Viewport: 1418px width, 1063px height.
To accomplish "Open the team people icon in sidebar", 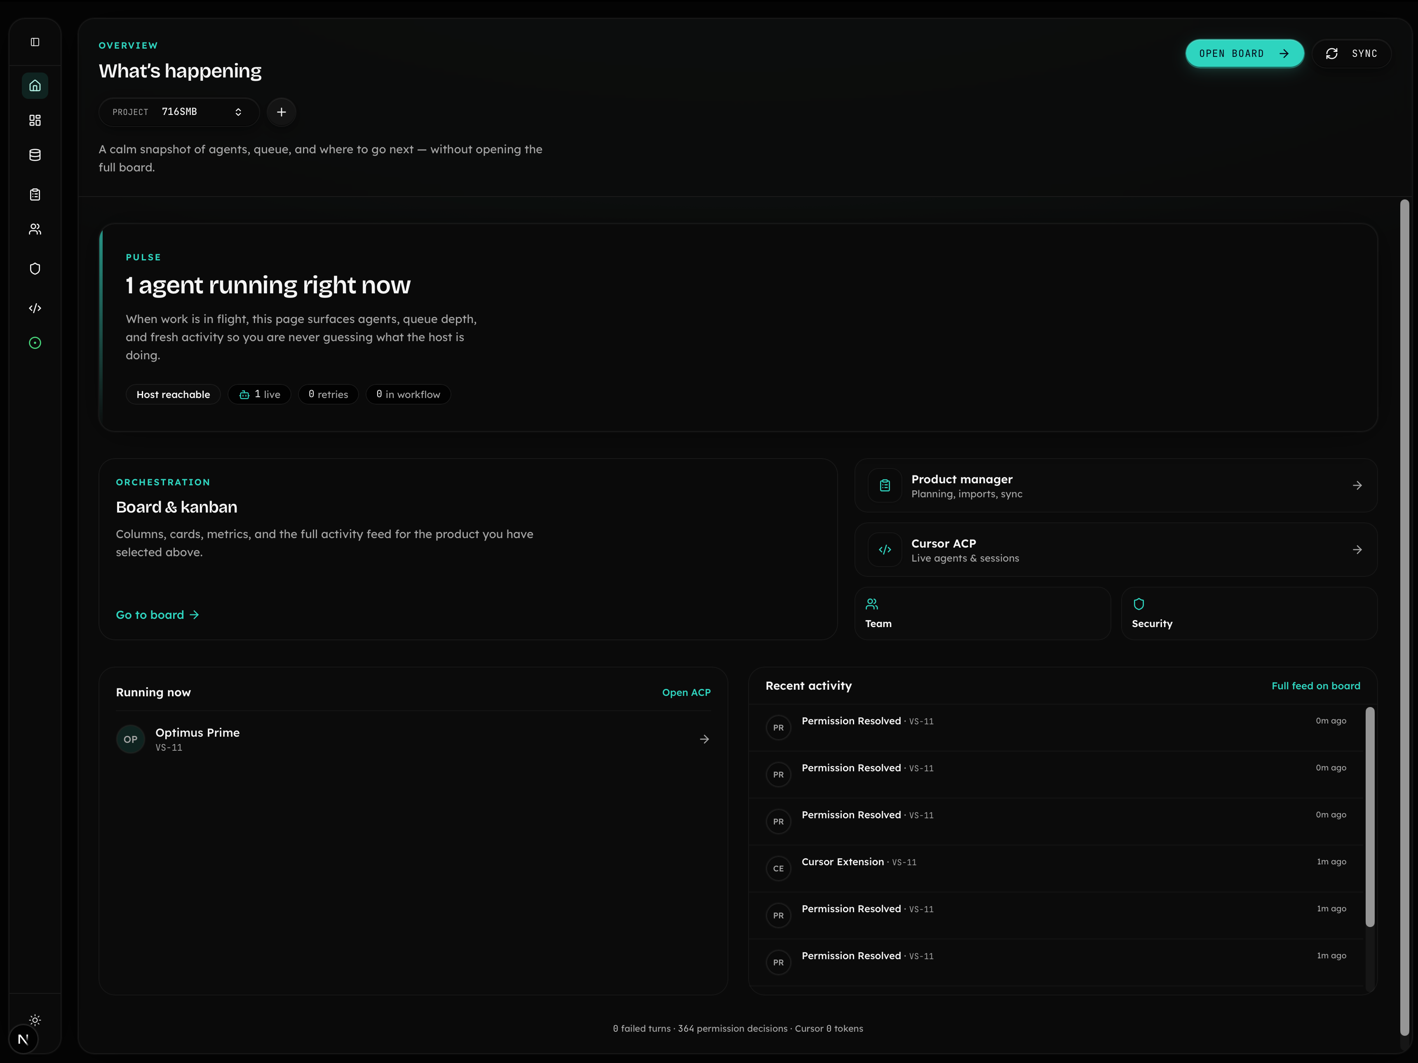I will coord(35,229).
